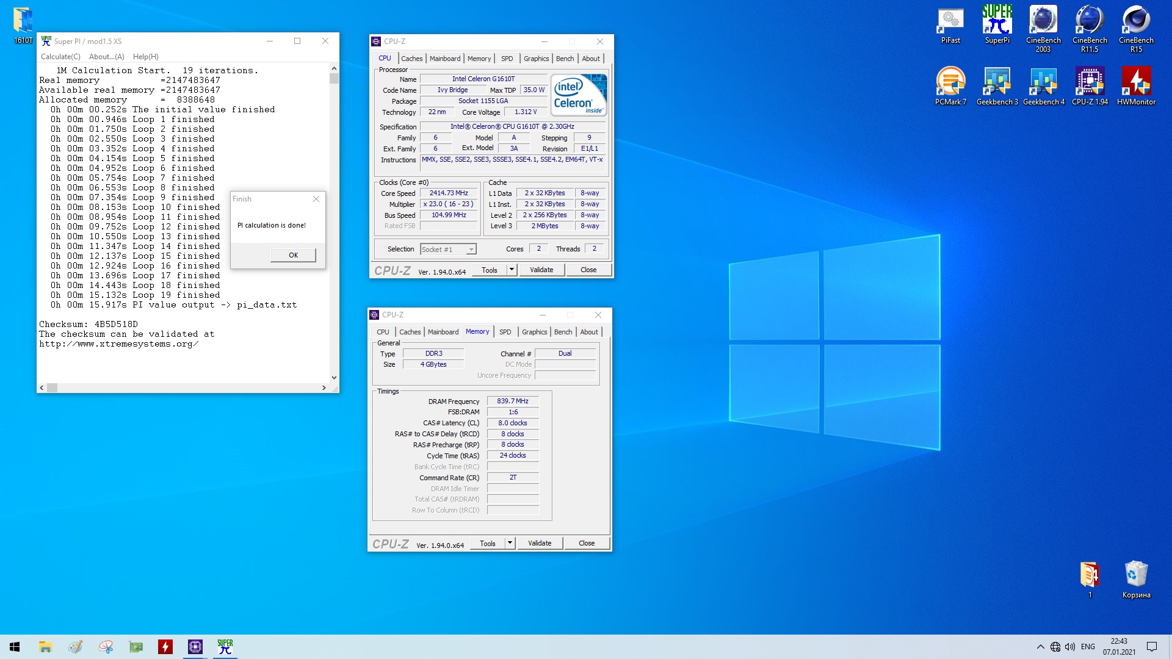1172x659 pixels.
Task: Open HWMonitor desktop shortcut
Action: click(1136, 87)
